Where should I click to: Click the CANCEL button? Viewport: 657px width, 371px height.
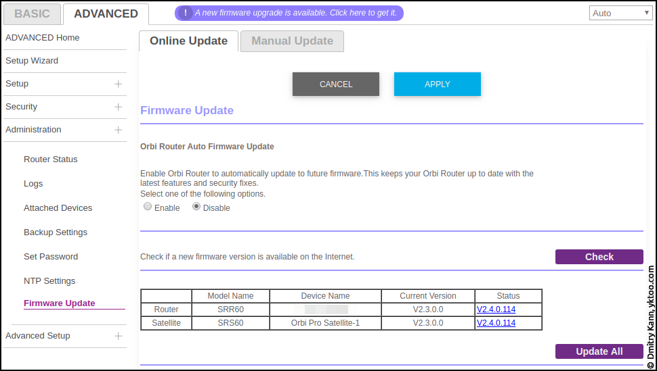pos(336,84)
